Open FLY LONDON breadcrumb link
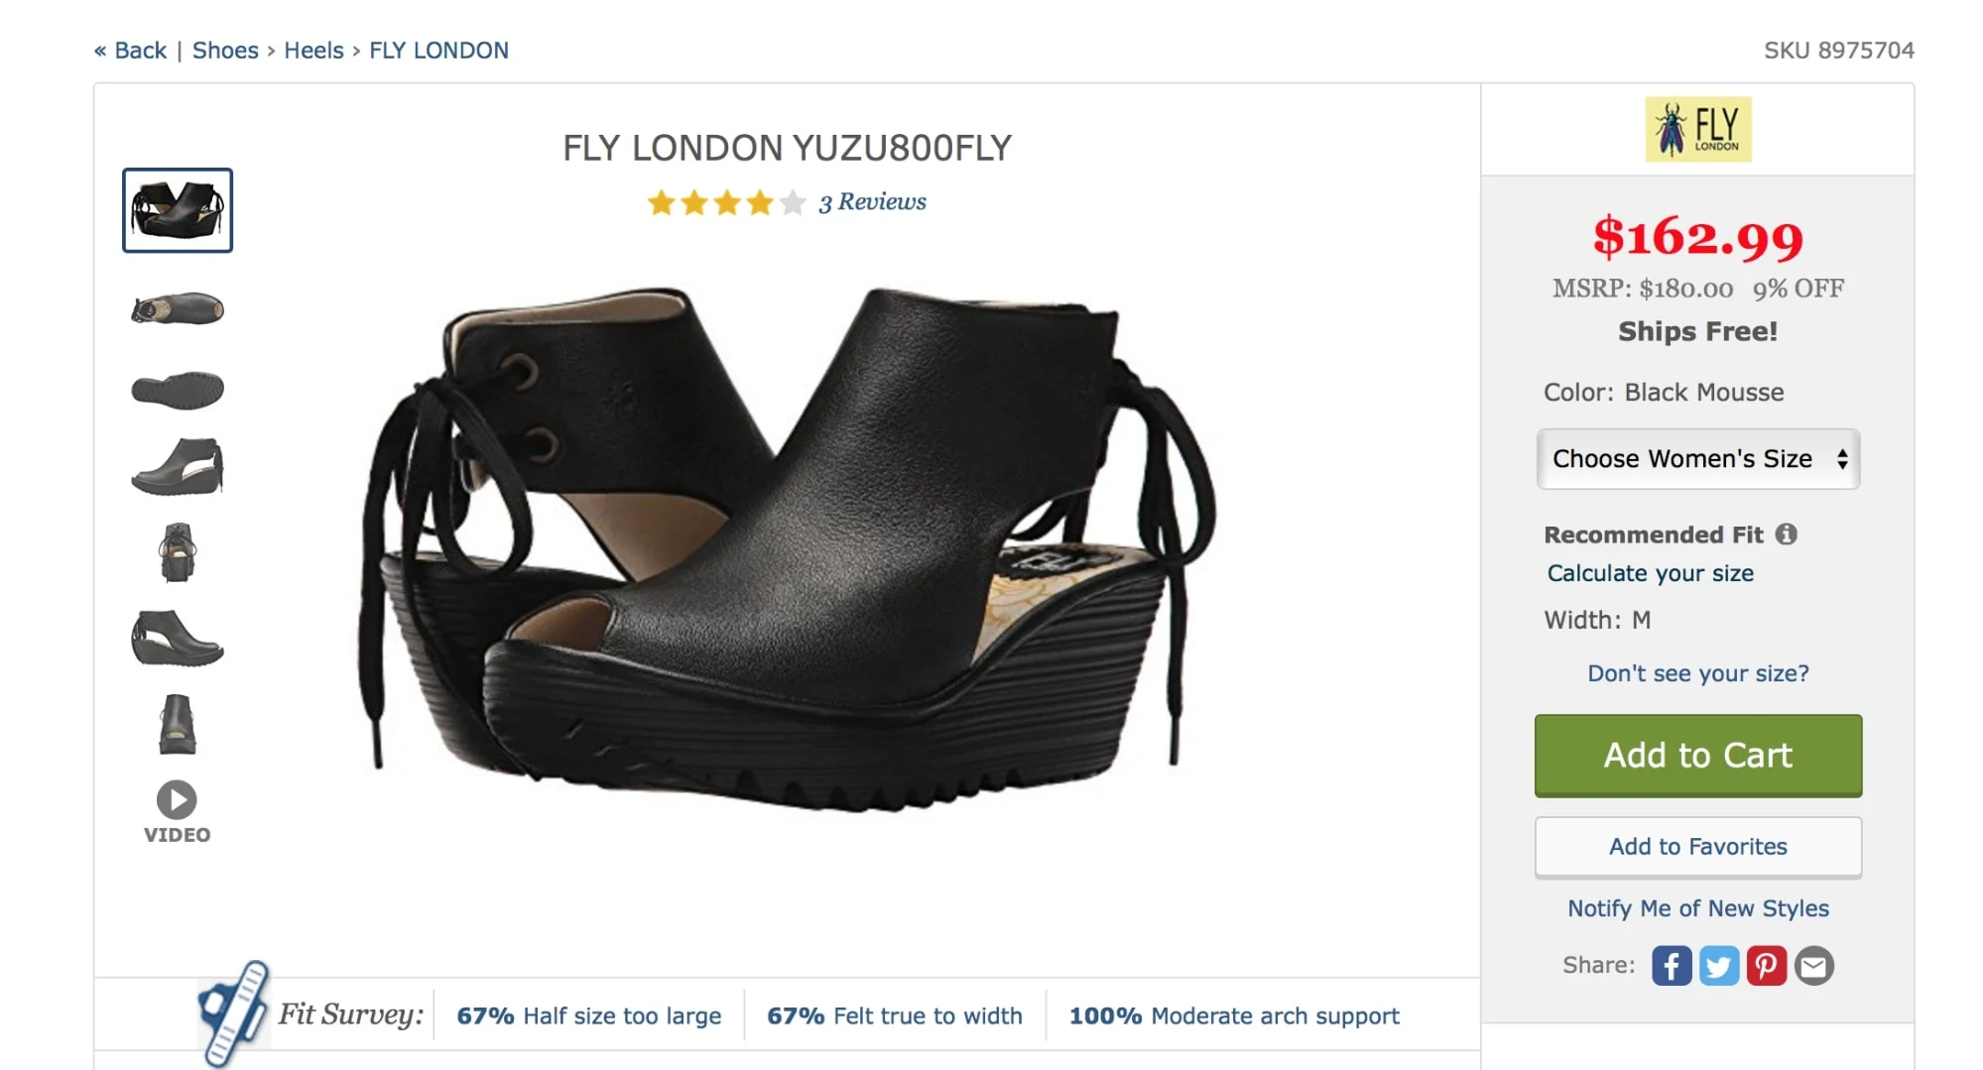Screen dimensions: 1983x1070 tap(438, 51)
